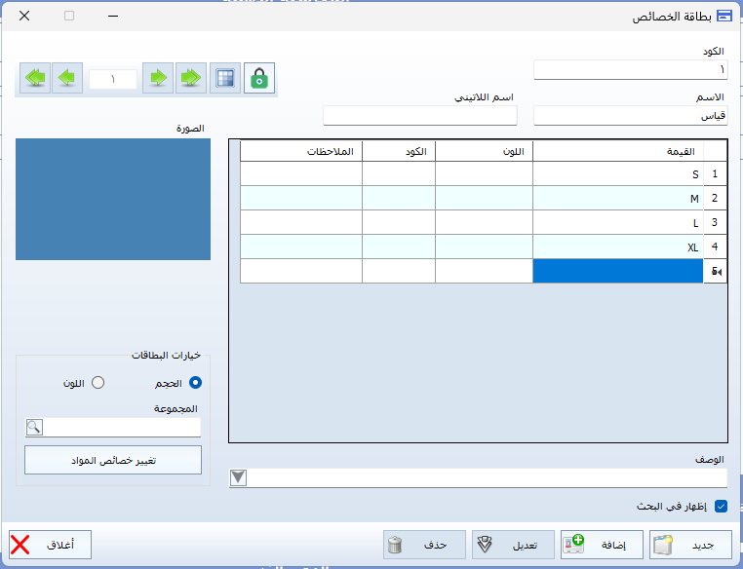This screenshot has width=743, height=569.
Task: Click the record number box showing ١
Action: [x=113, y=79]
